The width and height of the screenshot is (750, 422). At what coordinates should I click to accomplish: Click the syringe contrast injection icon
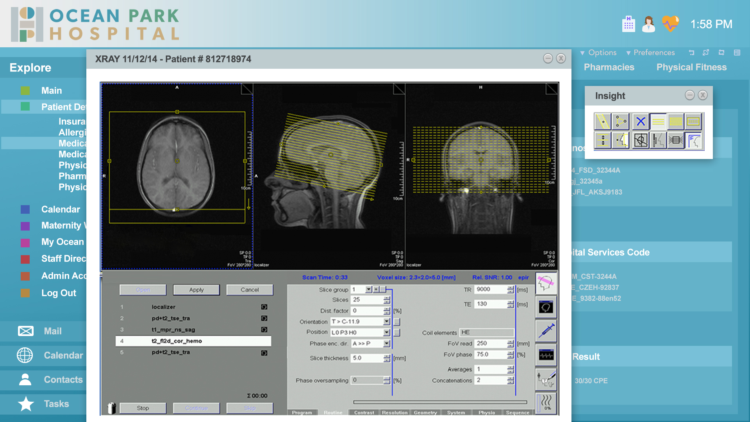[546, 331]
